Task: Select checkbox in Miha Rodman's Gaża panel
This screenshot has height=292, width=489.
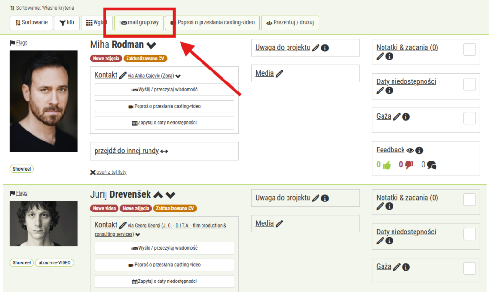Action: pyautogui.click(x=469, y=118)
